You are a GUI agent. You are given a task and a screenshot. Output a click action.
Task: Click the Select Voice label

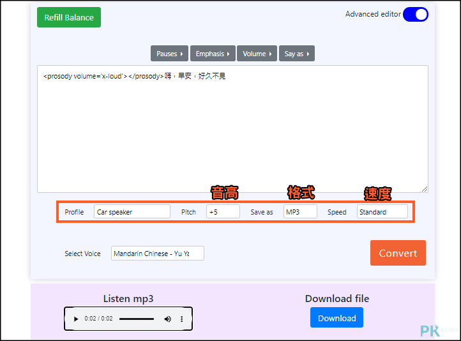82,254
